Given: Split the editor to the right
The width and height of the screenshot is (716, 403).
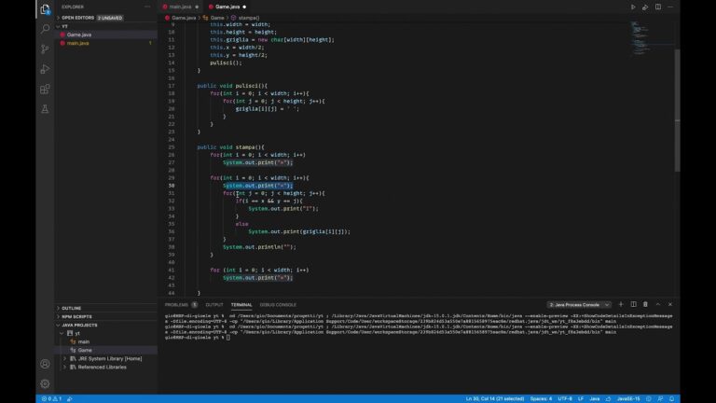Looking at the screenshot, I should click(658, 7).
